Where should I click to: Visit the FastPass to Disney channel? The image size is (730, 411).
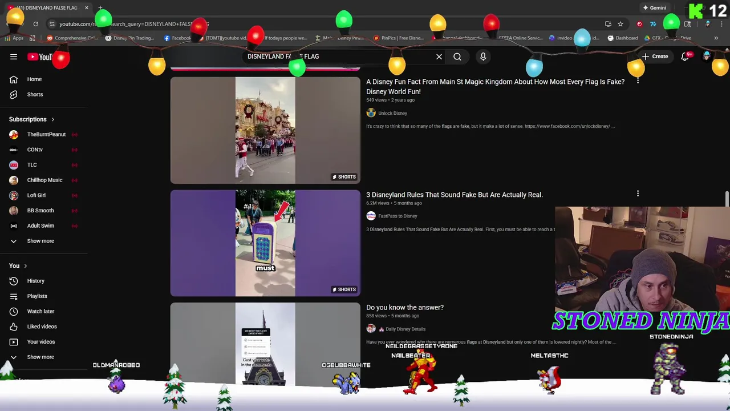(398, 216)
